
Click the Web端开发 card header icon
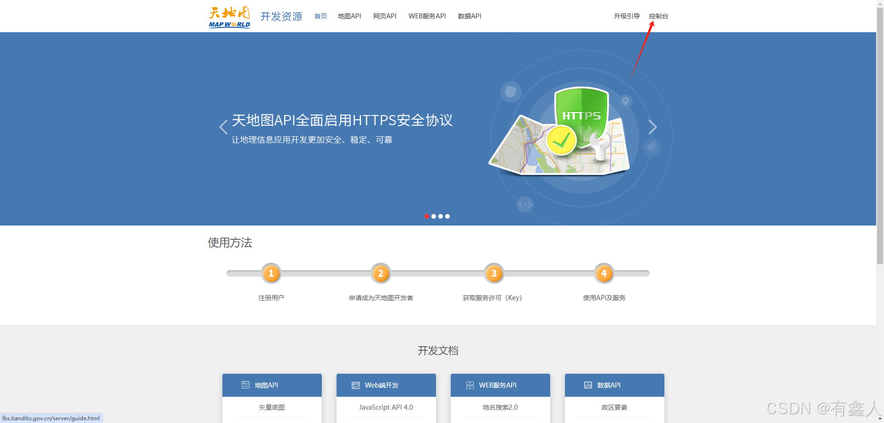pos(355,385)
